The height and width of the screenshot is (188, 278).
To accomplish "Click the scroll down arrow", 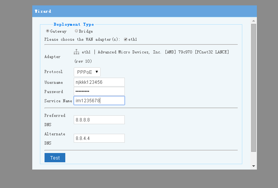I will (x=253, y=166).
